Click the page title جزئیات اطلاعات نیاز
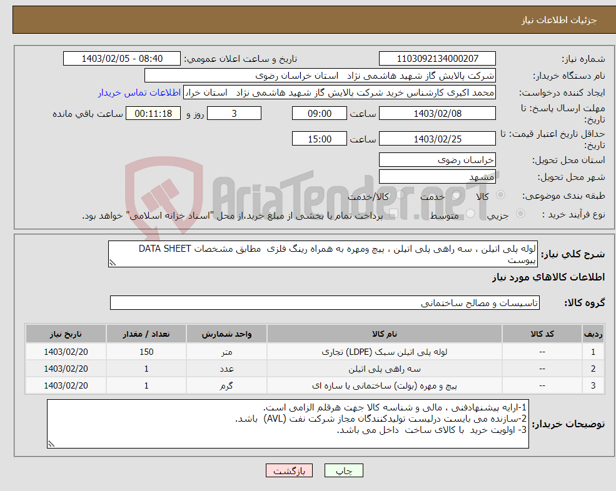Viewport: 616px width, 491px height. click(558, 20)
